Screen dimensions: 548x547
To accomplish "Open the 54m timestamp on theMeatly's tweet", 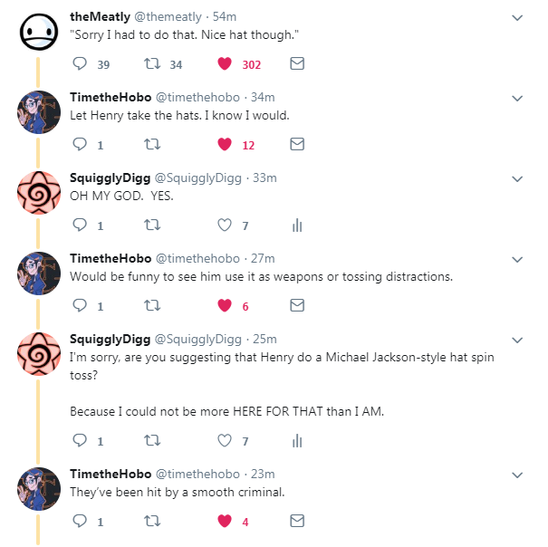I will (x=225, y=16).
